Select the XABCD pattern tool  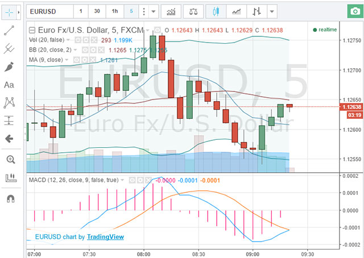[9, 103]
